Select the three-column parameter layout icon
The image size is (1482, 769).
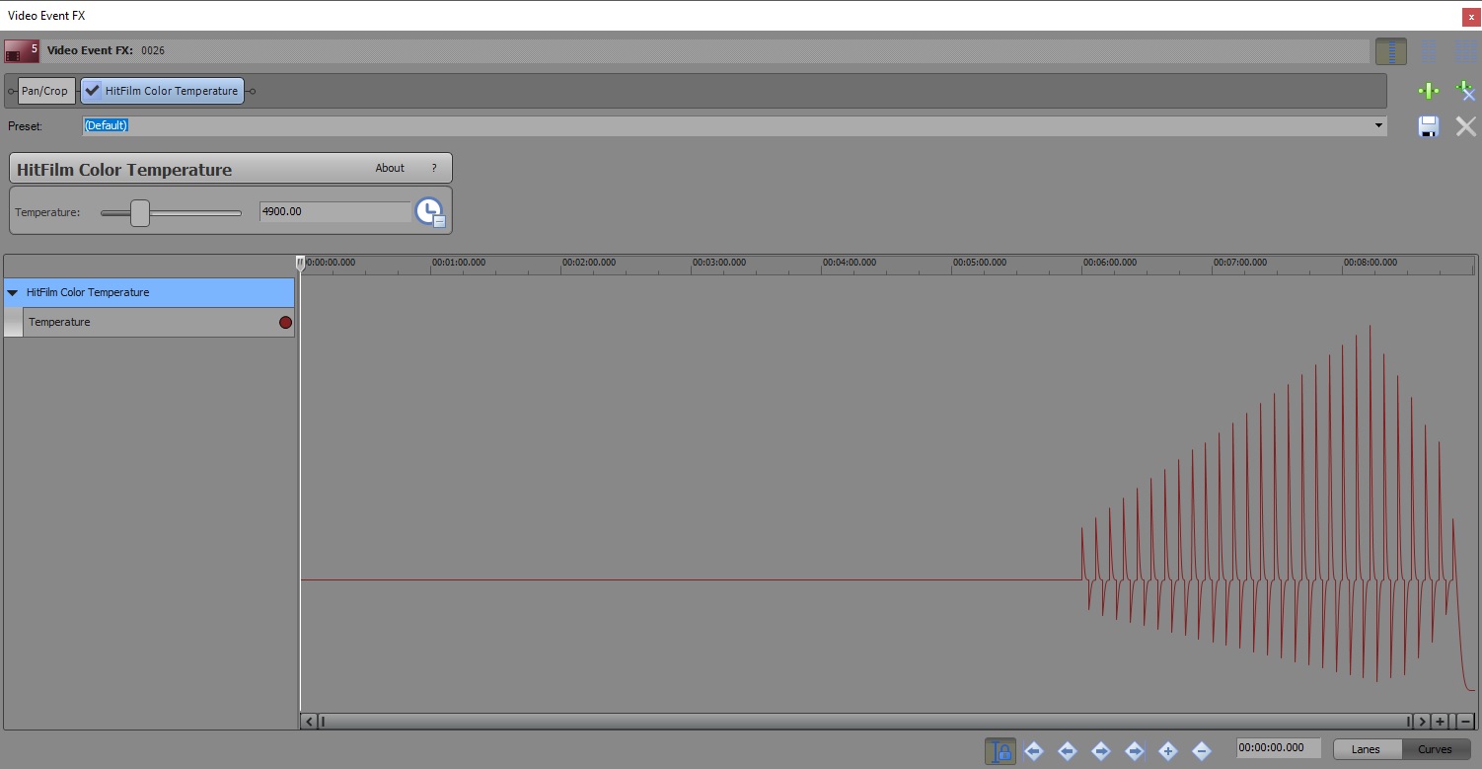tap(1466, 51)
